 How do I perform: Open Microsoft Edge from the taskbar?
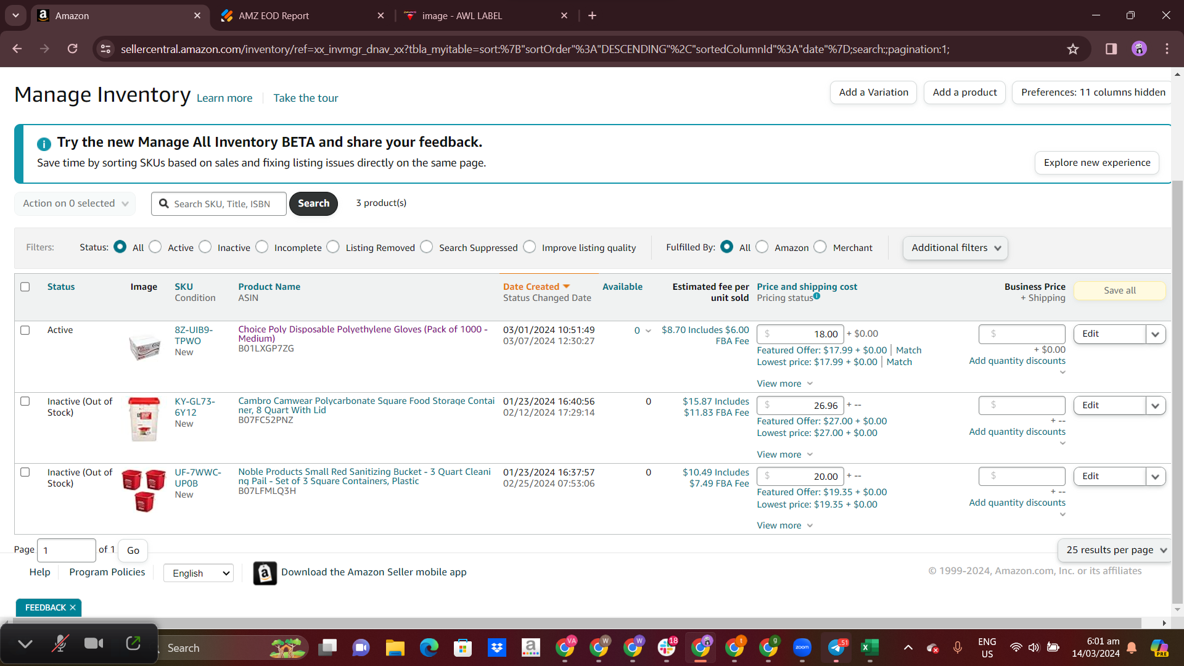click(x=429, y=647)
